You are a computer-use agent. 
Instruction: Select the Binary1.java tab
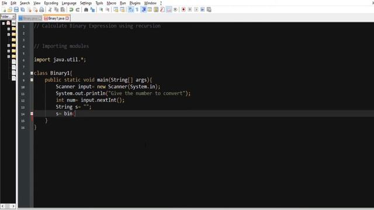(x=56, y=18)
